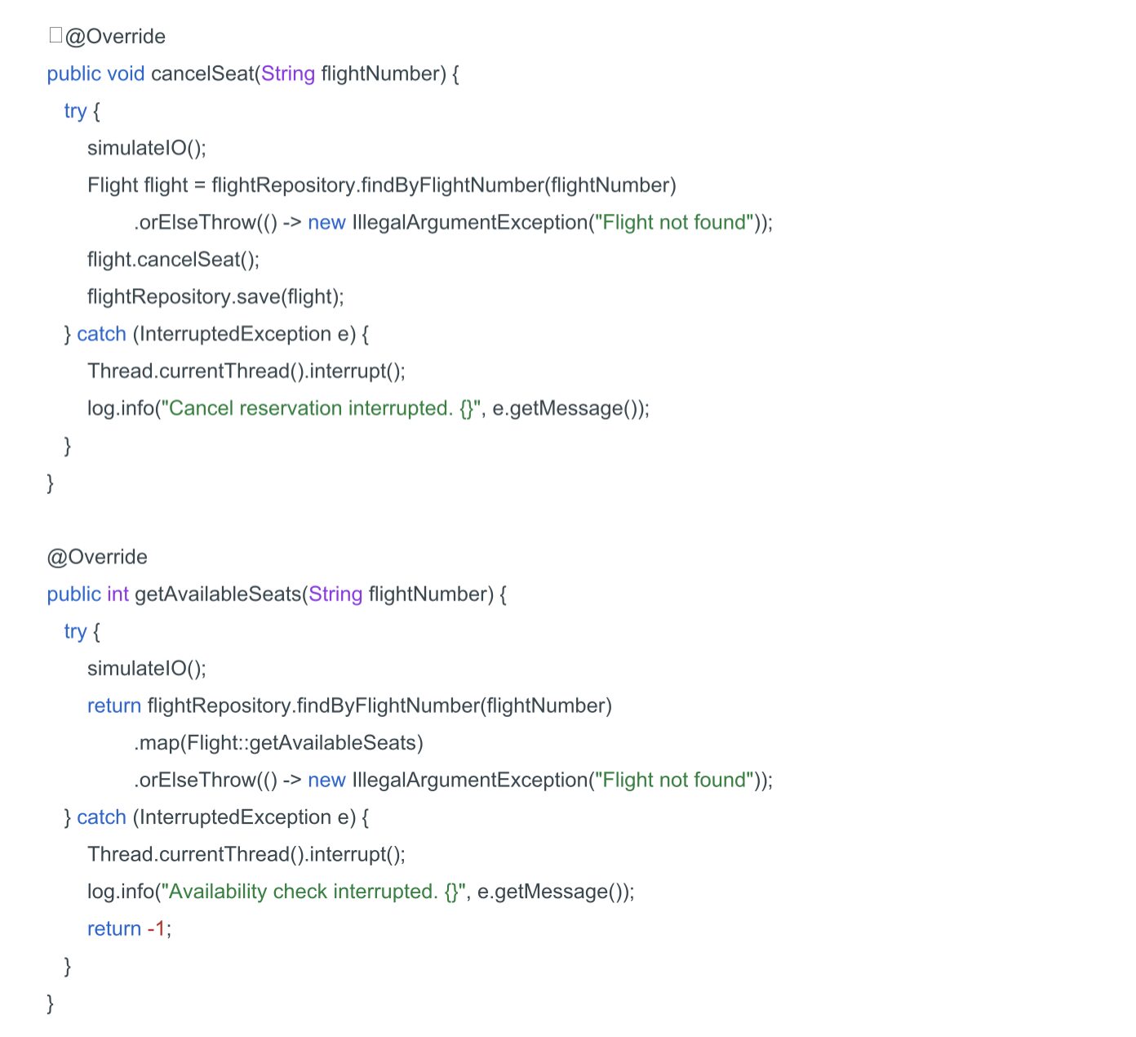
Task: Click the line 'public void cancelSeat(String flightNumber) {'
Action: pyautogui.click(x=253, y=73)
